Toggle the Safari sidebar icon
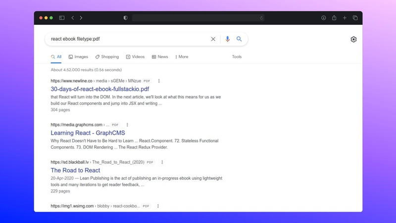The height and width of the screenshot is (223, 396). [x=61, y=18]
